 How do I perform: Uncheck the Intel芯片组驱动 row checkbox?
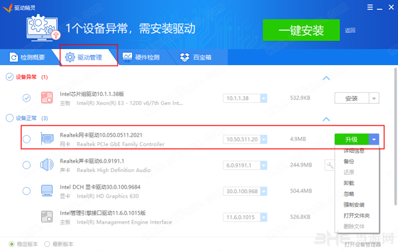click(27, 98)
